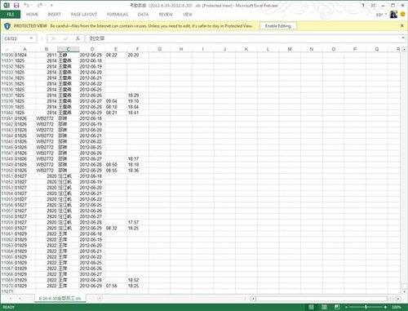This screenshot has width=408, height=311.
Task: Click the formula bar Enter checkmark icon
Action: tap(65, 38)
